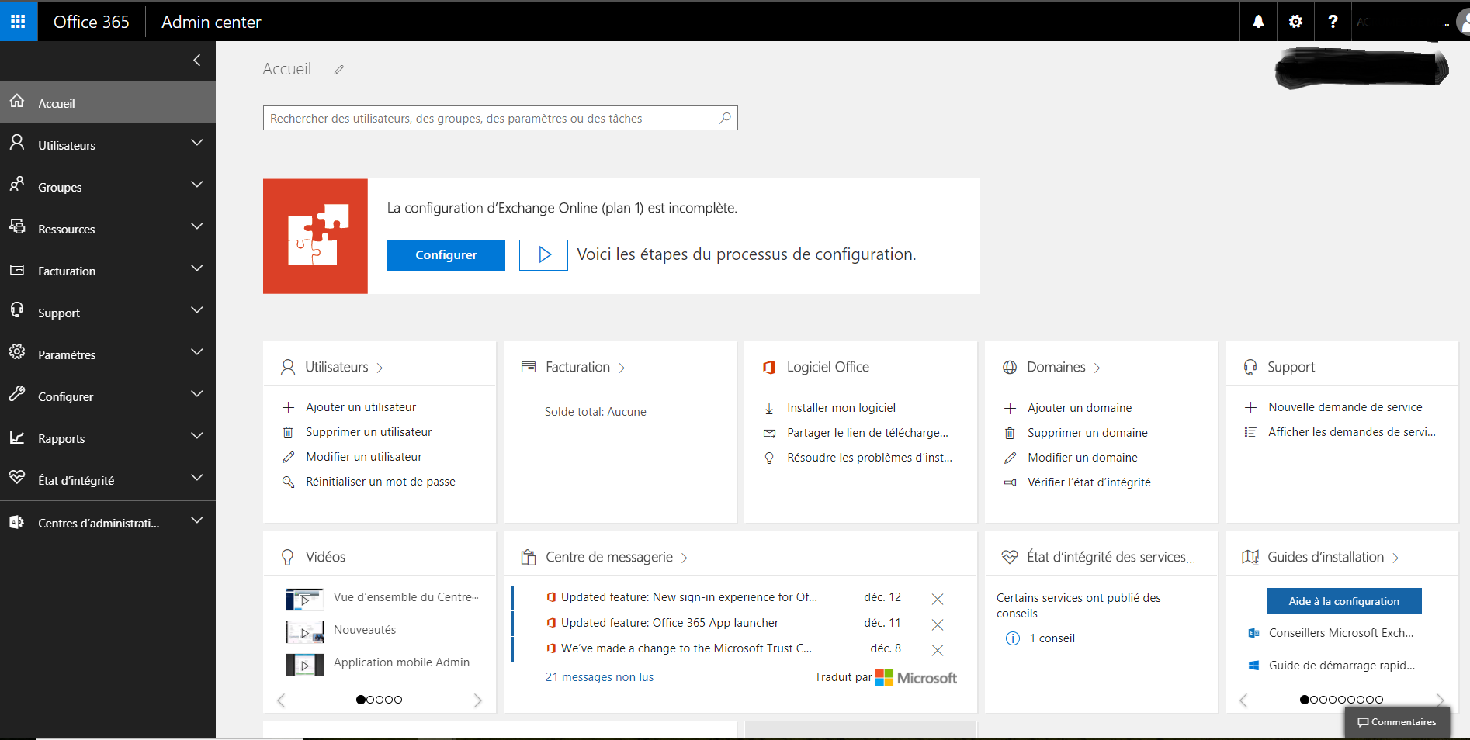Expand État d'intégrité in sidebar
Image resolution: width=1470 pixels, height=740 pixels.
point(197,479)
